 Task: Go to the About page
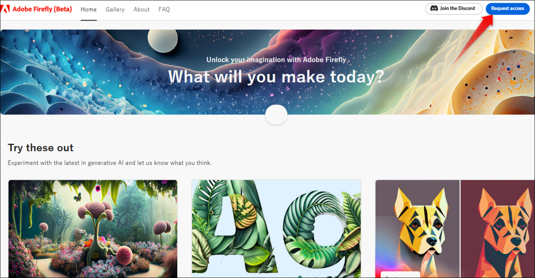tap(141, 9)
